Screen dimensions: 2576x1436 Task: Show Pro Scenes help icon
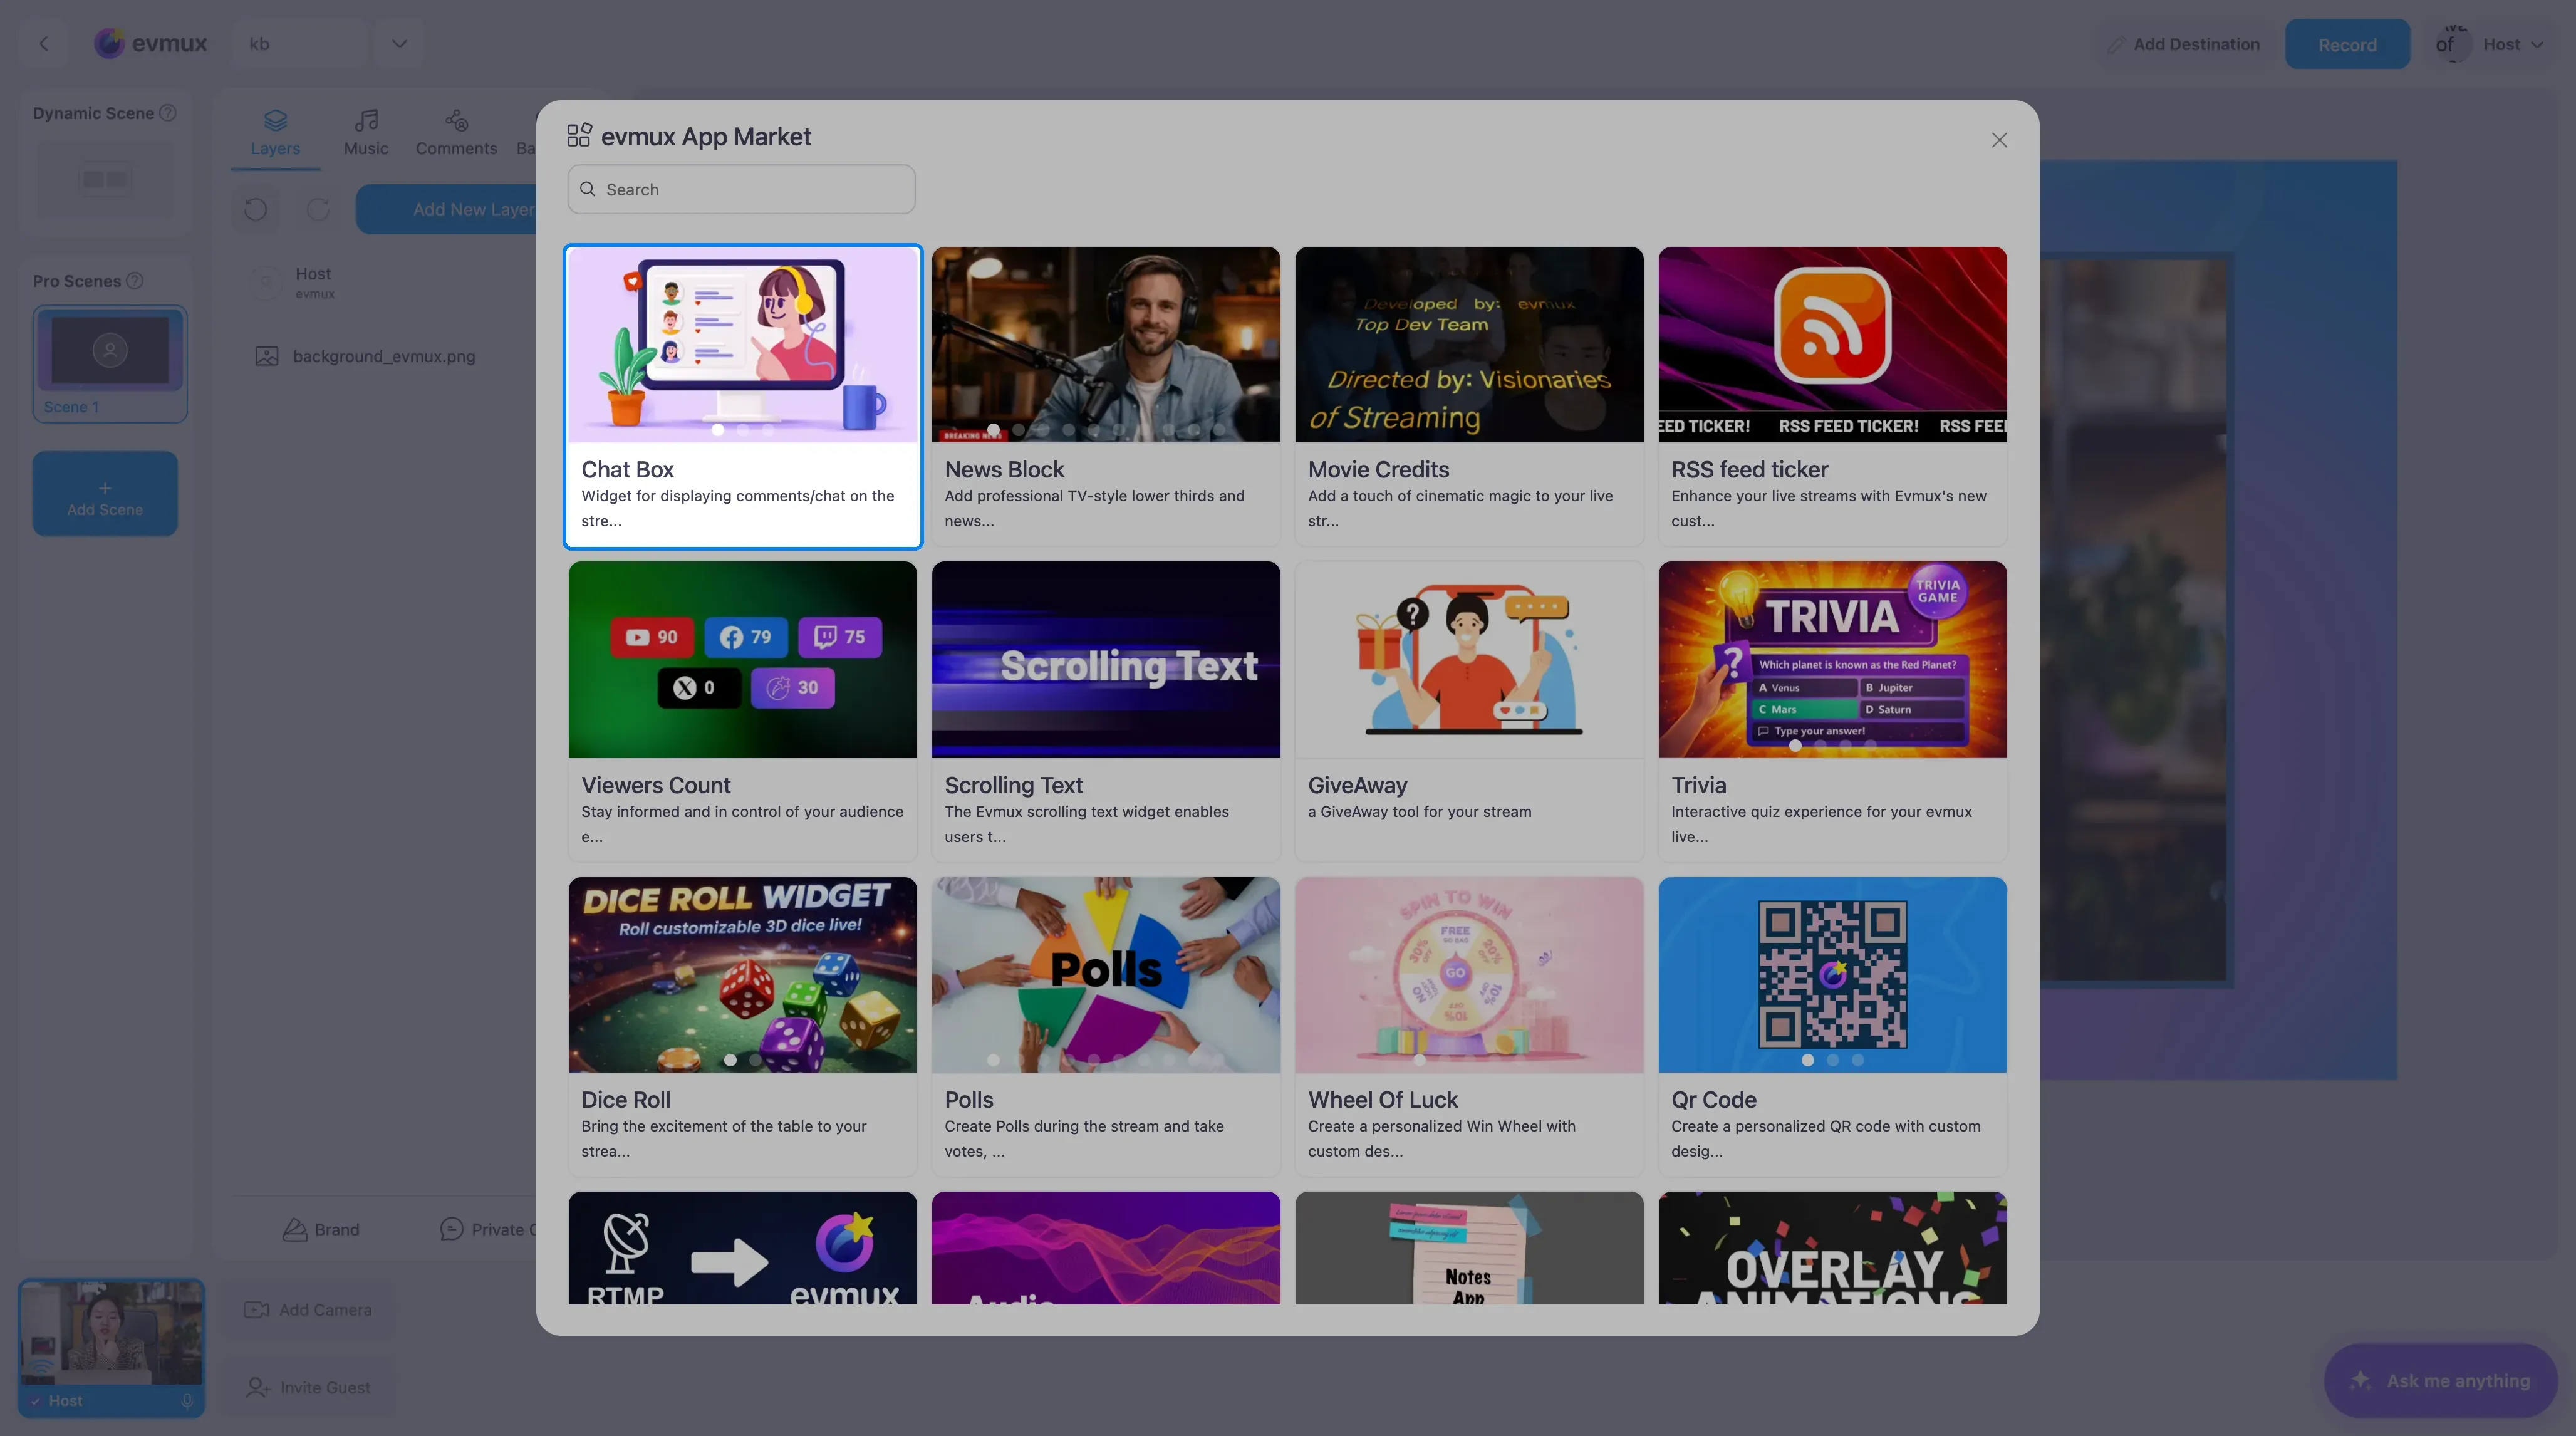(135, 281)
